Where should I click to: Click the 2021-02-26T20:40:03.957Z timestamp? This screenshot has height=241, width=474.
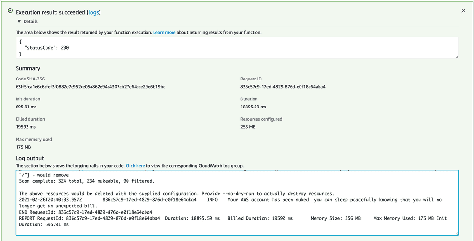coord(50,200)
